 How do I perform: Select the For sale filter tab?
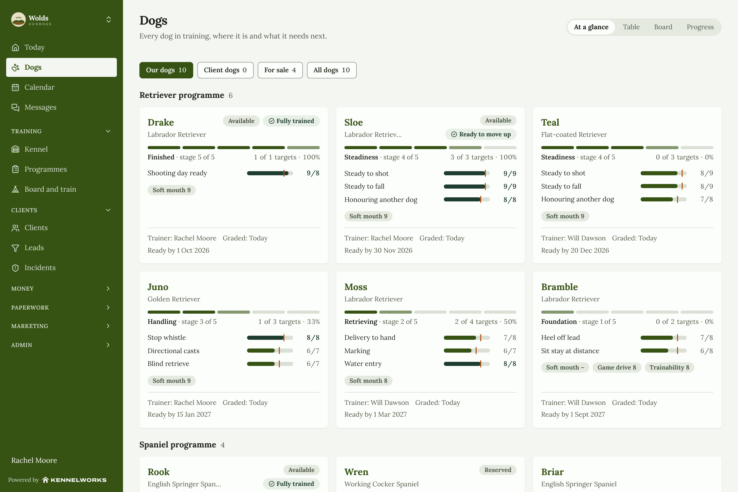280,70
